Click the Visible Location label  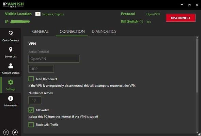point(18,14)
